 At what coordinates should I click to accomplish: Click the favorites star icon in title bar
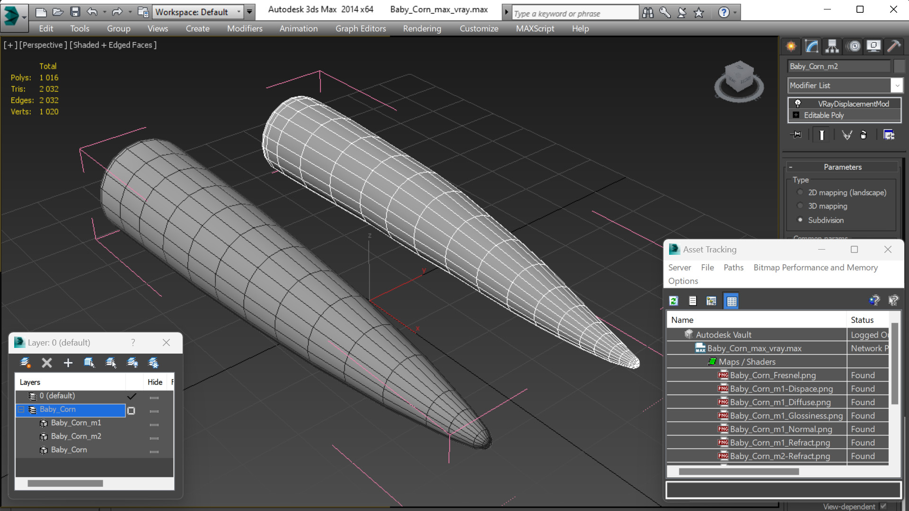pos(699,13)
